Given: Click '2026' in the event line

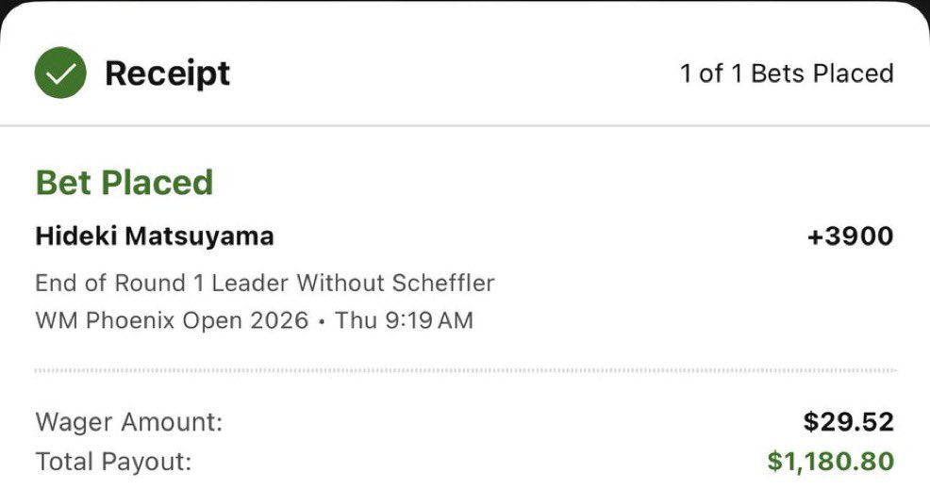Looking at the screenshot, I should [279, 320].
